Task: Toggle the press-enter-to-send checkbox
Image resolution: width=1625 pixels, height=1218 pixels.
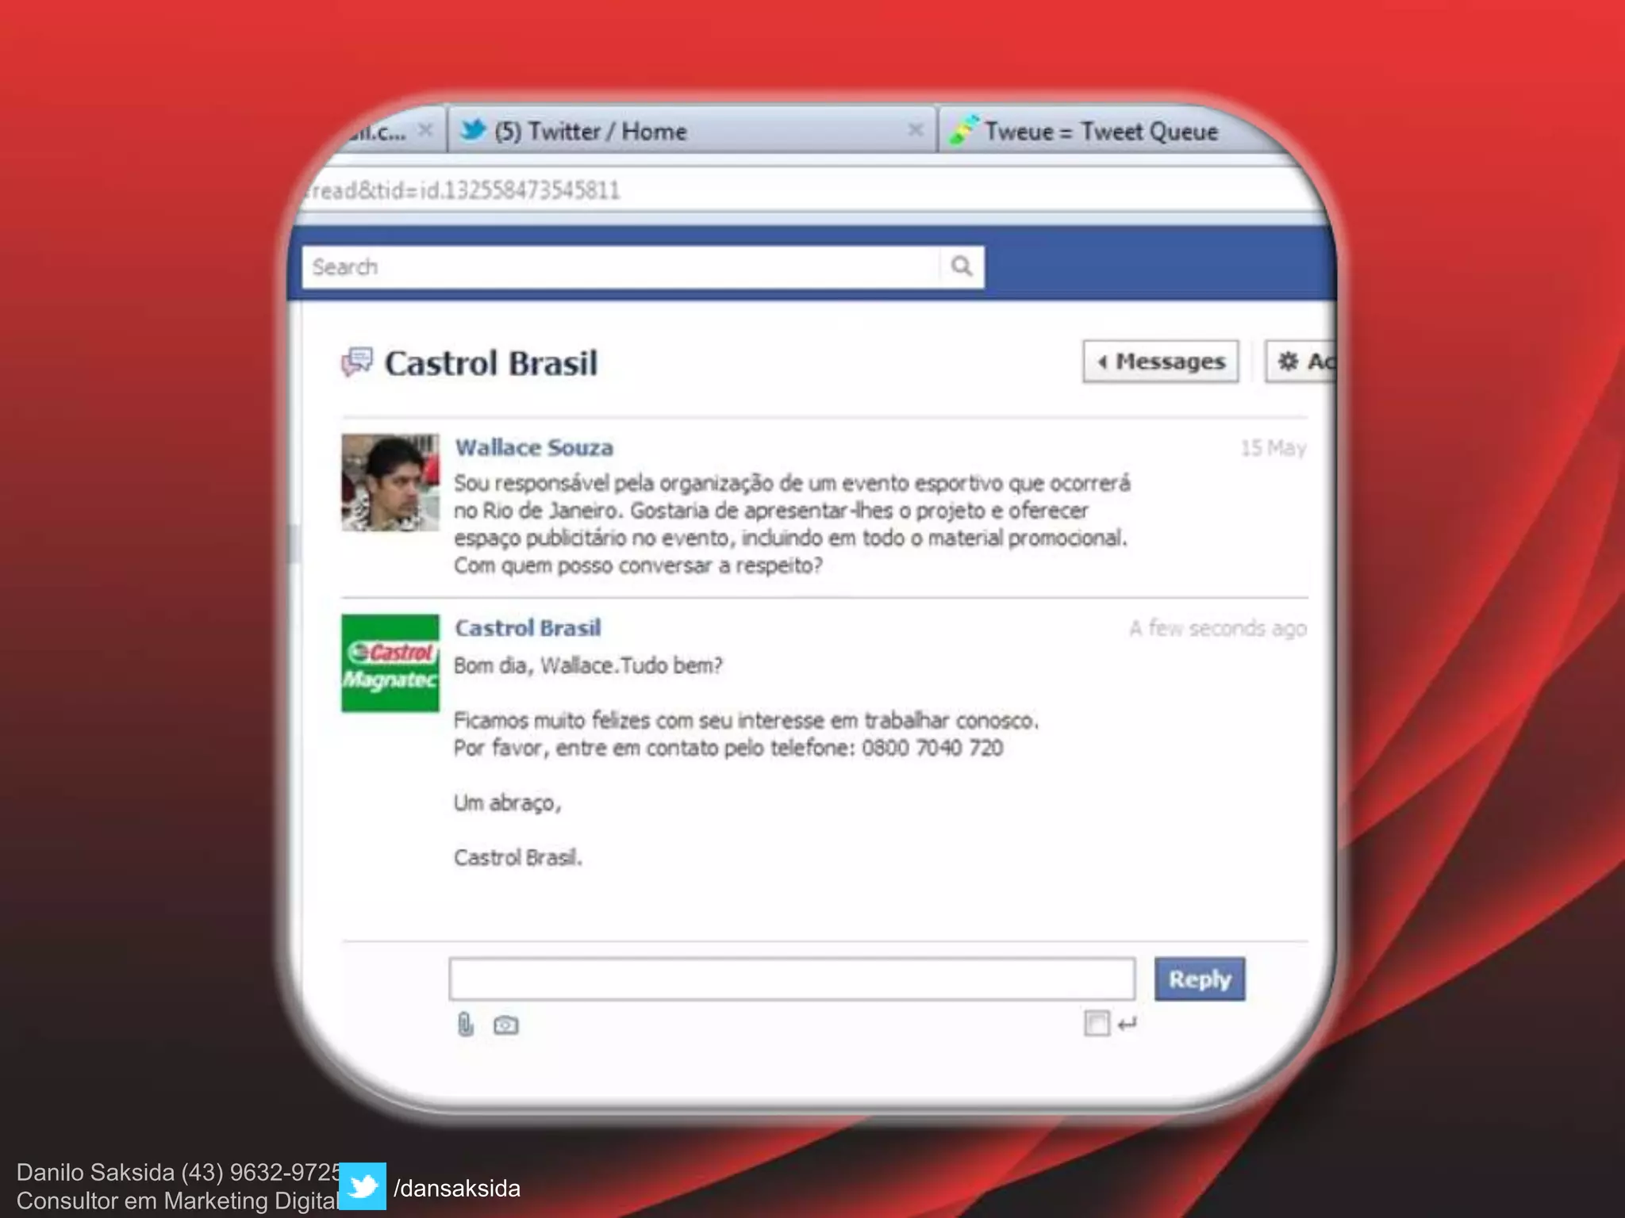Action: coord(1097,1023)
